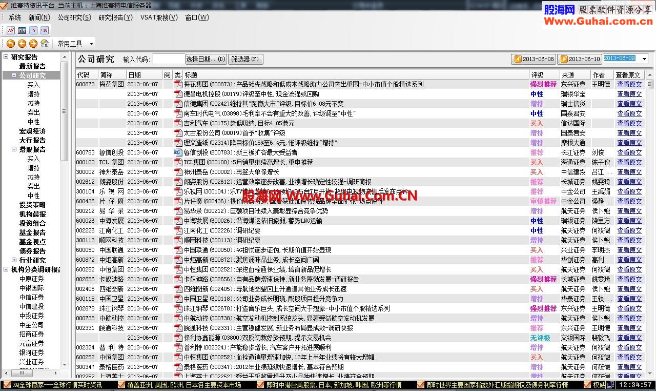
Task: Open the 常用工具 dropdown arrow
Action: coord(91,44)
